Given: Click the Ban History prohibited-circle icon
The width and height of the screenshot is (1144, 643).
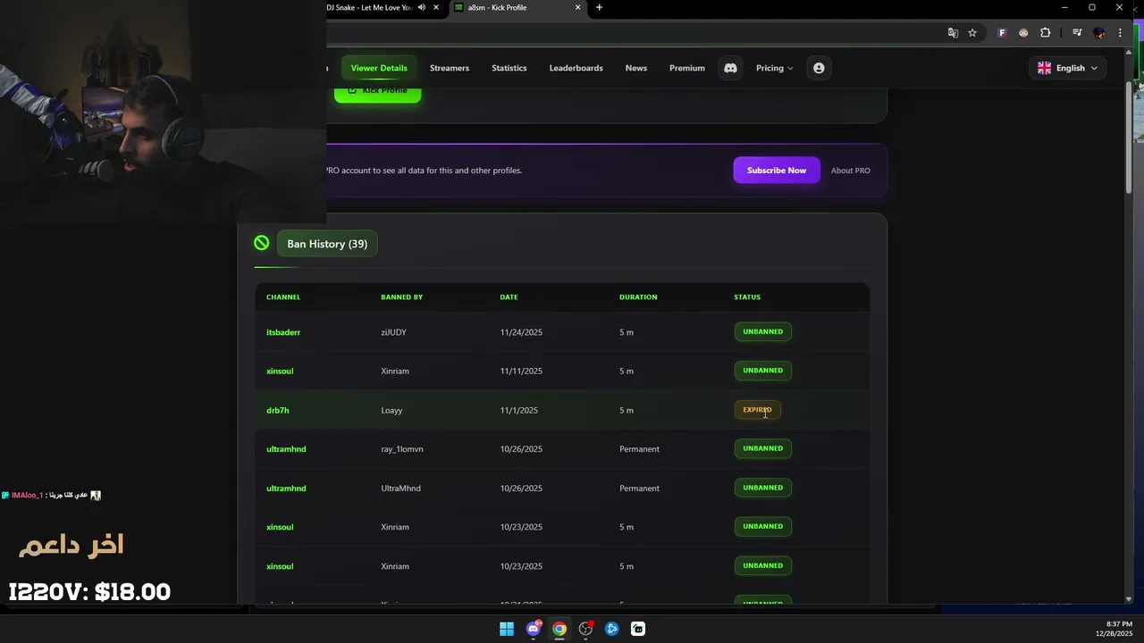Looking at the screenshot, I should tap(261, 243).
